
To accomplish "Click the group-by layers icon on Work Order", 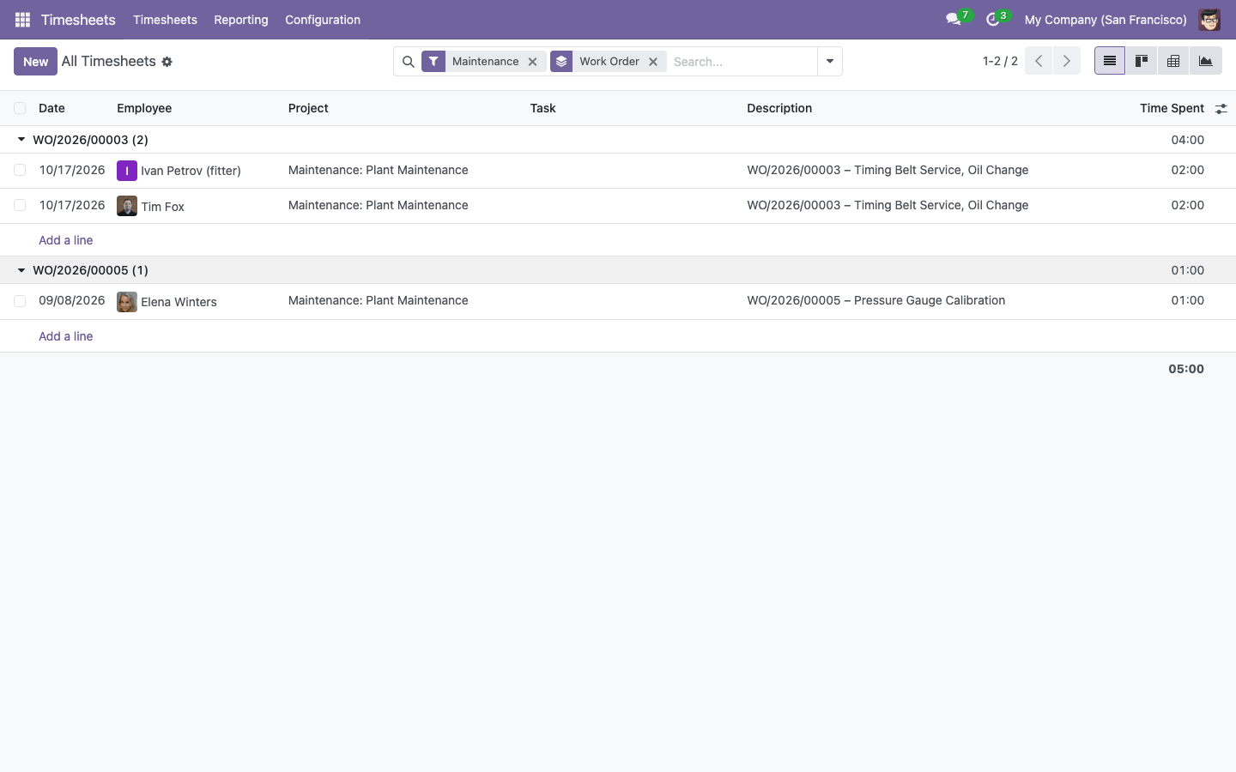I will (561, 62).
